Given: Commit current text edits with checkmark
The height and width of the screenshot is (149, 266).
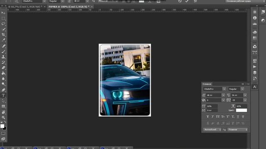Looking at the screenshot, I should [x=187, y=1].
